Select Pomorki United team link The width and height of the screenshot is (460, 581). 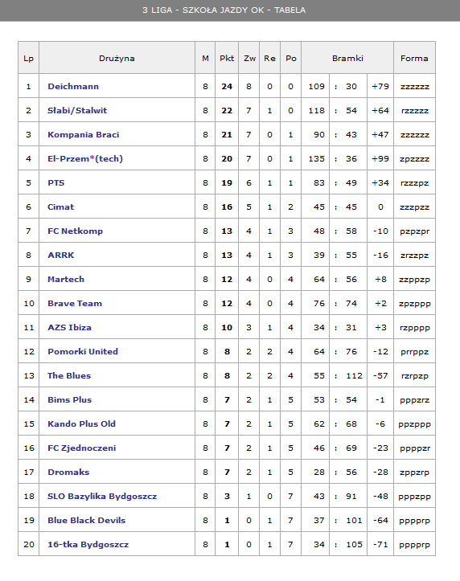[x=83, y=351]
